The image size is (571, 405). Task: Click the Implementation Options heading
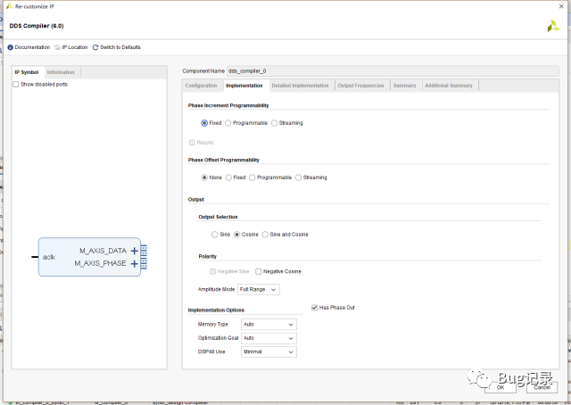(216, 310)
